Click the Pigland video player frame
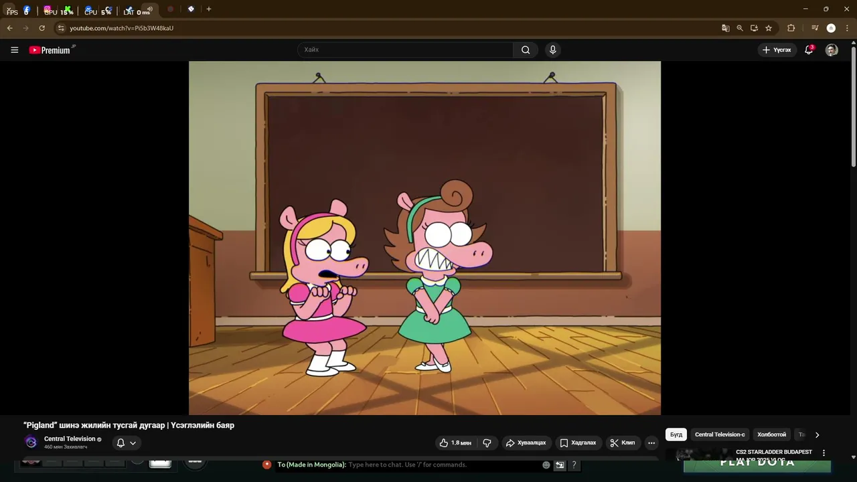The width and height of the screenshot is (857, 482). click(x=424, y=238)
